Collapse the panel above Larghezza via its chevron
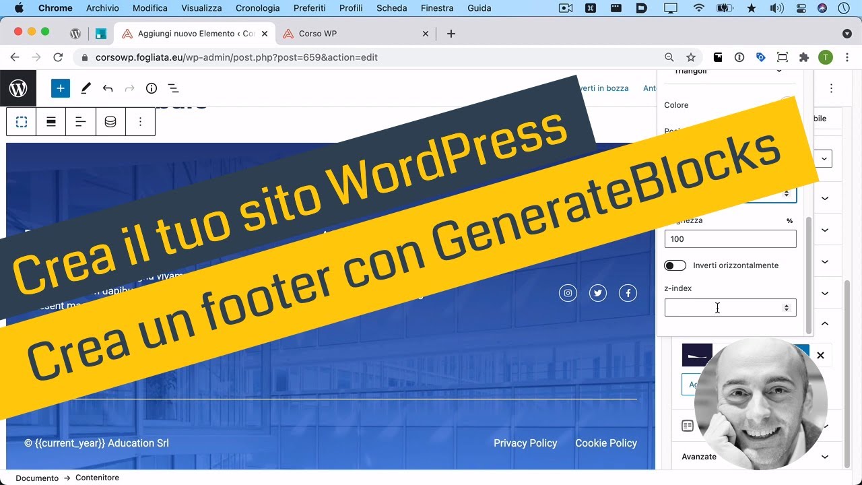This screenshot has height=485, width=862. tap(825, 197)
